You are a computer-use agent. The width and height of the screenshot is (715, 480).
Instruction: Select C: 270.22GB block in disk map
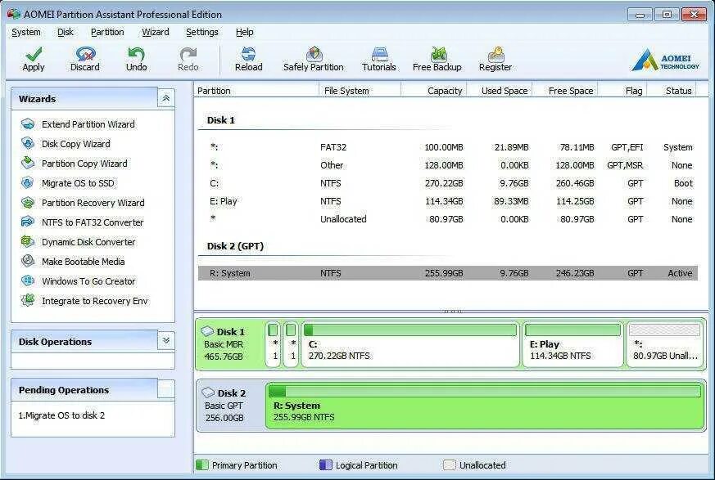tap(410, 345)
